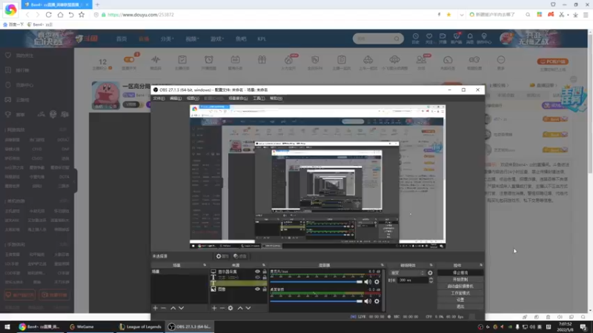Move source up arrow in Sources panel
This screenshot has width=593, height=333.
pyautogui.click(x=239, y=308)
